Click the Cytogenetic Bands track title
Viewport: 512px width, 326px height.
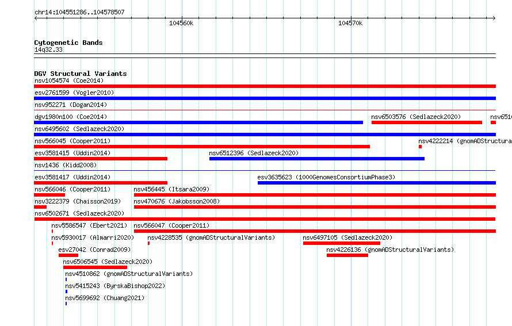[68, 43]
